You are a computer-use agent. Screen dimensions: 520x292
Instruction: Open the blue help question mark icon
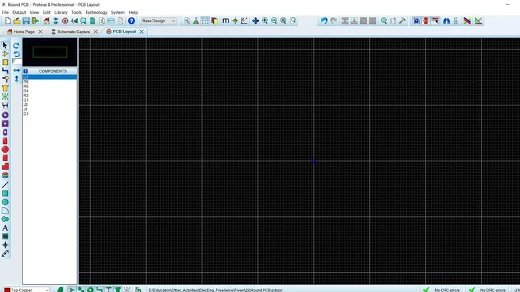[x=132, y=21]
